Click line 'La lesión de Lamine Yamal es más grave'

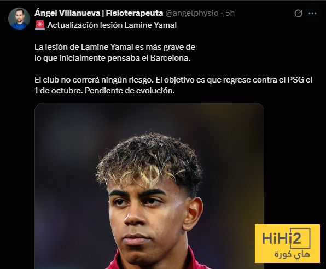point(115,47)
